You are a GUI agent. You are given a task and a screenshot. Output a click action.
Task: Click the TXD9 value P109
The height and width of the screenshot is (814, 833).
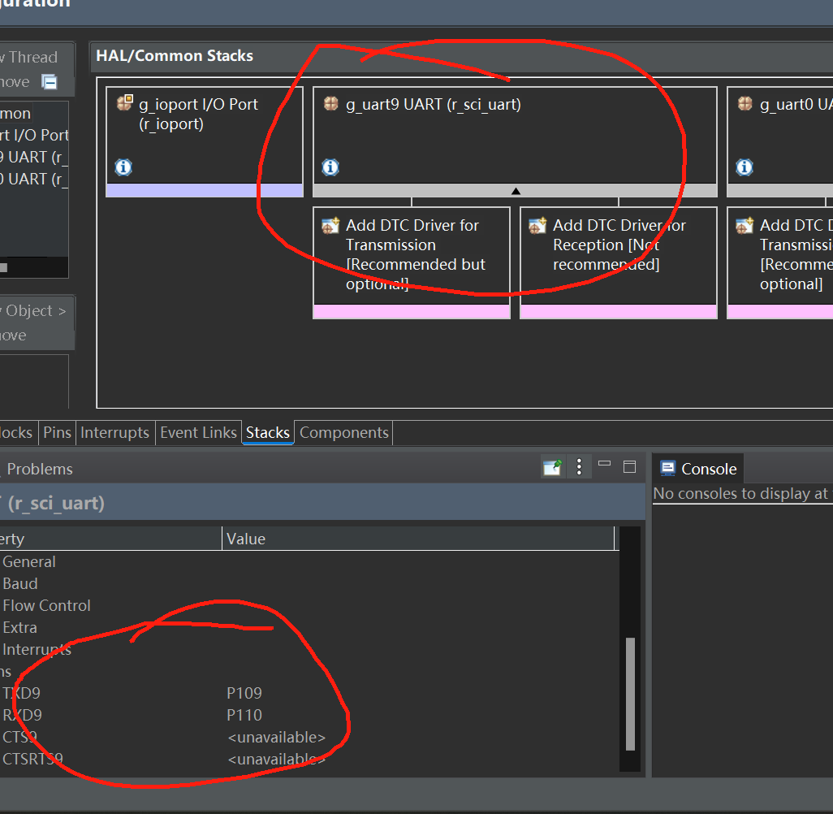click(244, 693)
